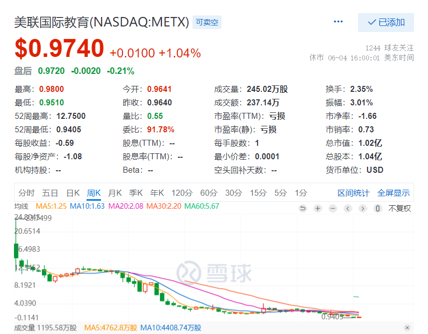Select the 周K chart tab

tap(93, 193)
